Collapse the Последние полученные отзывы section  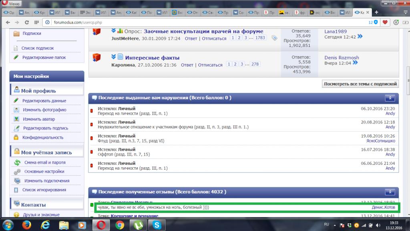pos(390,192)
